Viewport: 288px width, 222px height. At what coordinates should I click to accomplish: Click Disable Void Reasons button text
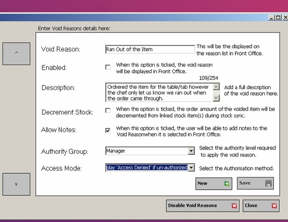[192, 206]
